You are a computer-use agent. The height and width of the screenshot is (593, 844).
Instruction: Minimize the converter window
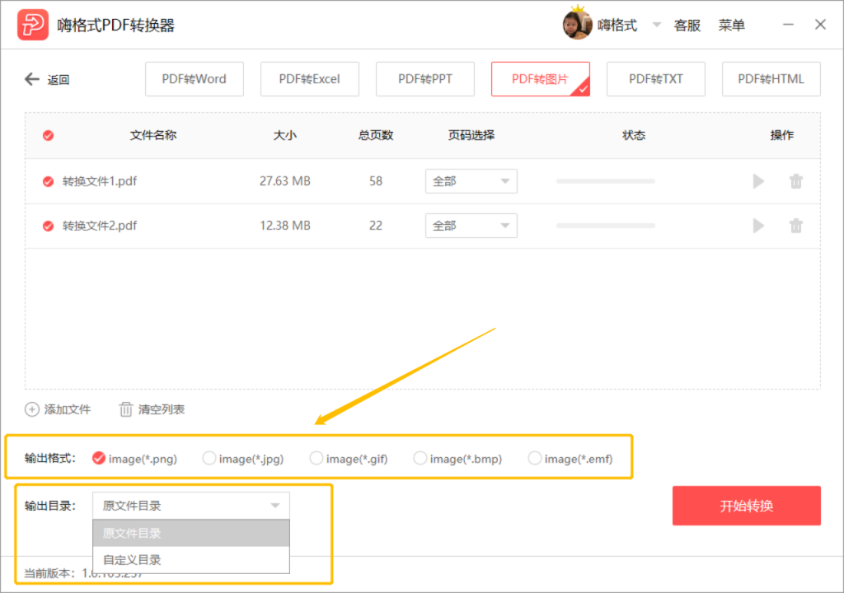(x=788, y=25)
